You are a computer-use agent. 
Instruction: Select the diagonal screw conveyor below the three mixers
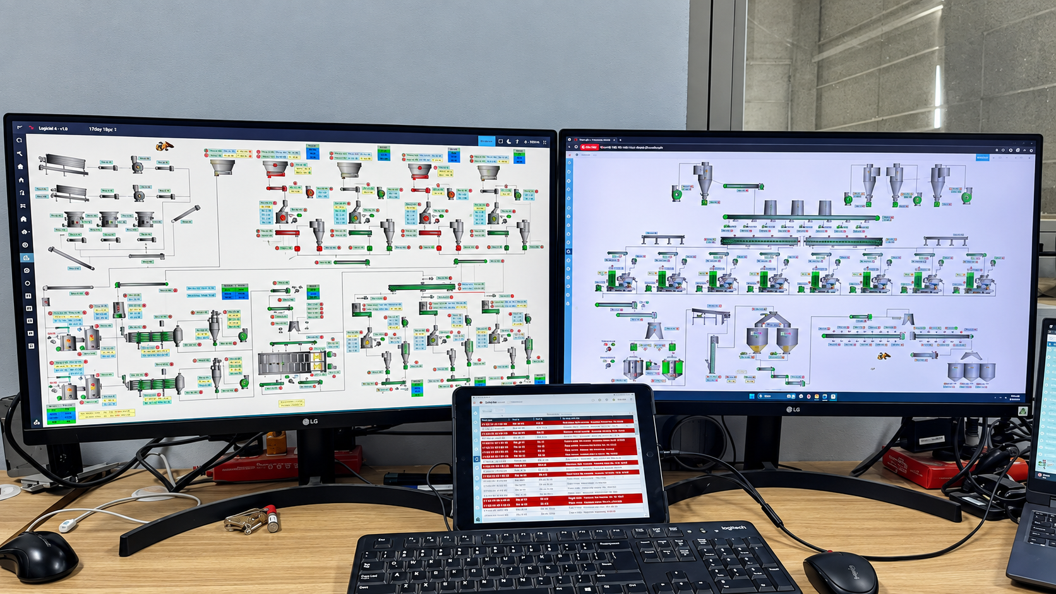click(x=71, y=258)
